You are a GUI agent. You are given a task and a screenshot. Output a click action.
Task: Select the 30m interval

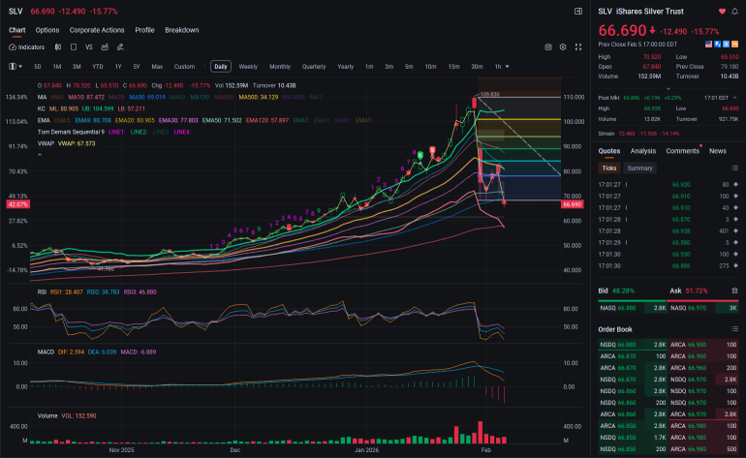click(477, 67)
